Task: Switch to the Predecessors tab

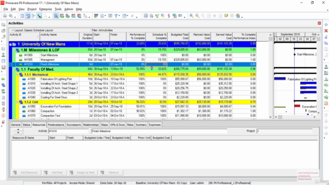Action: coord(56,125)
